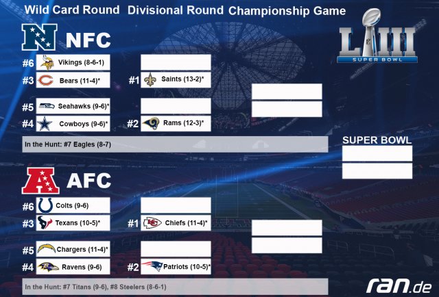Click the NFC conference shield logo
439x297 pixels.
(40, 37)
